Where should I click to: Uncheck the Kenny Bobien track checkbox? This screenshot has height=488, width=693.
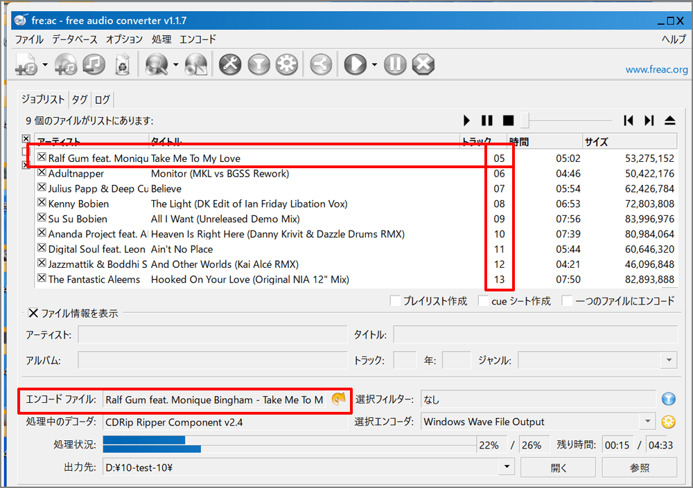(x=42, y=202)
